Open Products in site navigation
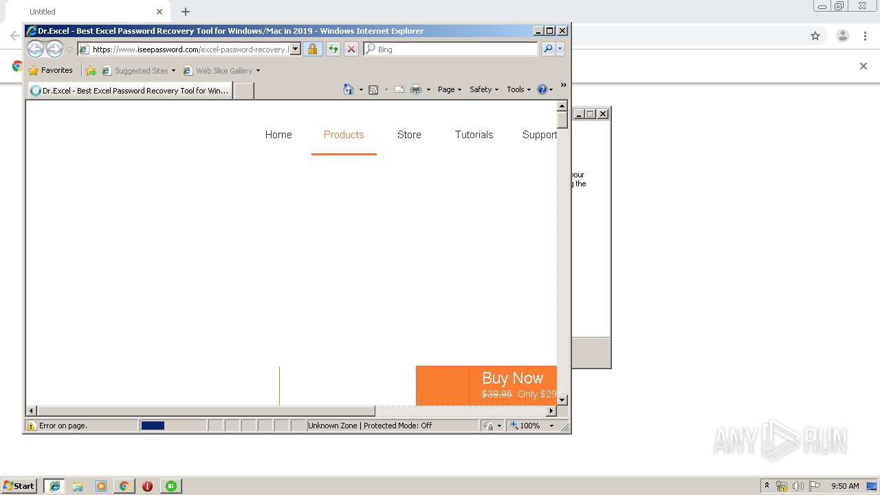 point(344,135)
